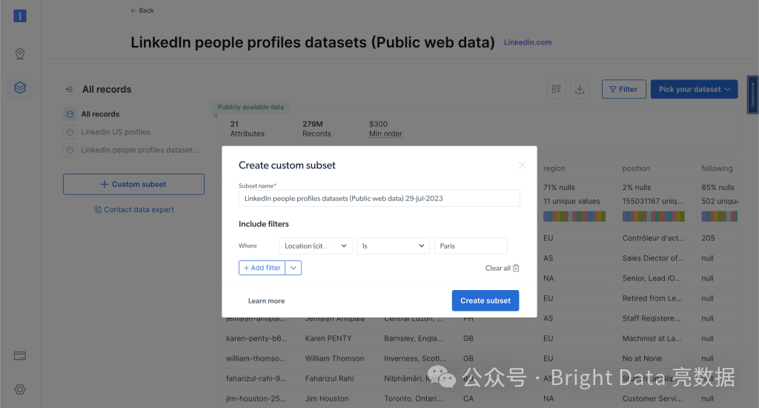
Task: Click the QR grid view icon
Action: pos(556,89)
